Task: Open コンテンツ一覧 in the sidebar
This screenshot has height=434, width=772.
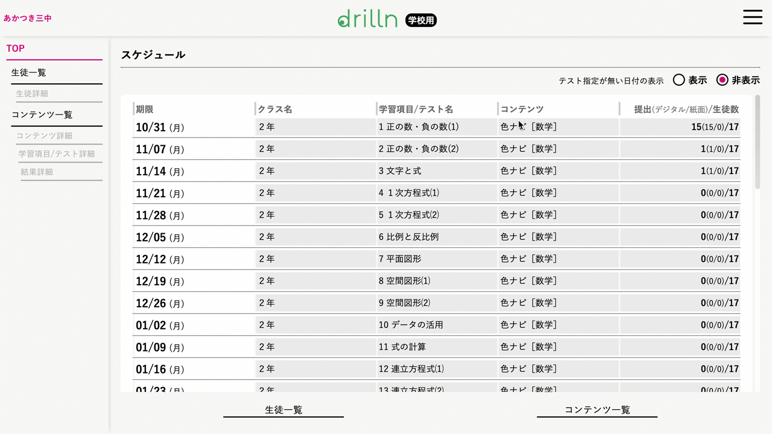Action: [x=42, y=115]
